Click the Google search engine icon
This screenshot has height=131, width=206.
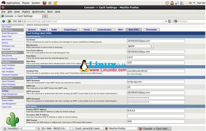pyautogui.click(x=175, y=21)
